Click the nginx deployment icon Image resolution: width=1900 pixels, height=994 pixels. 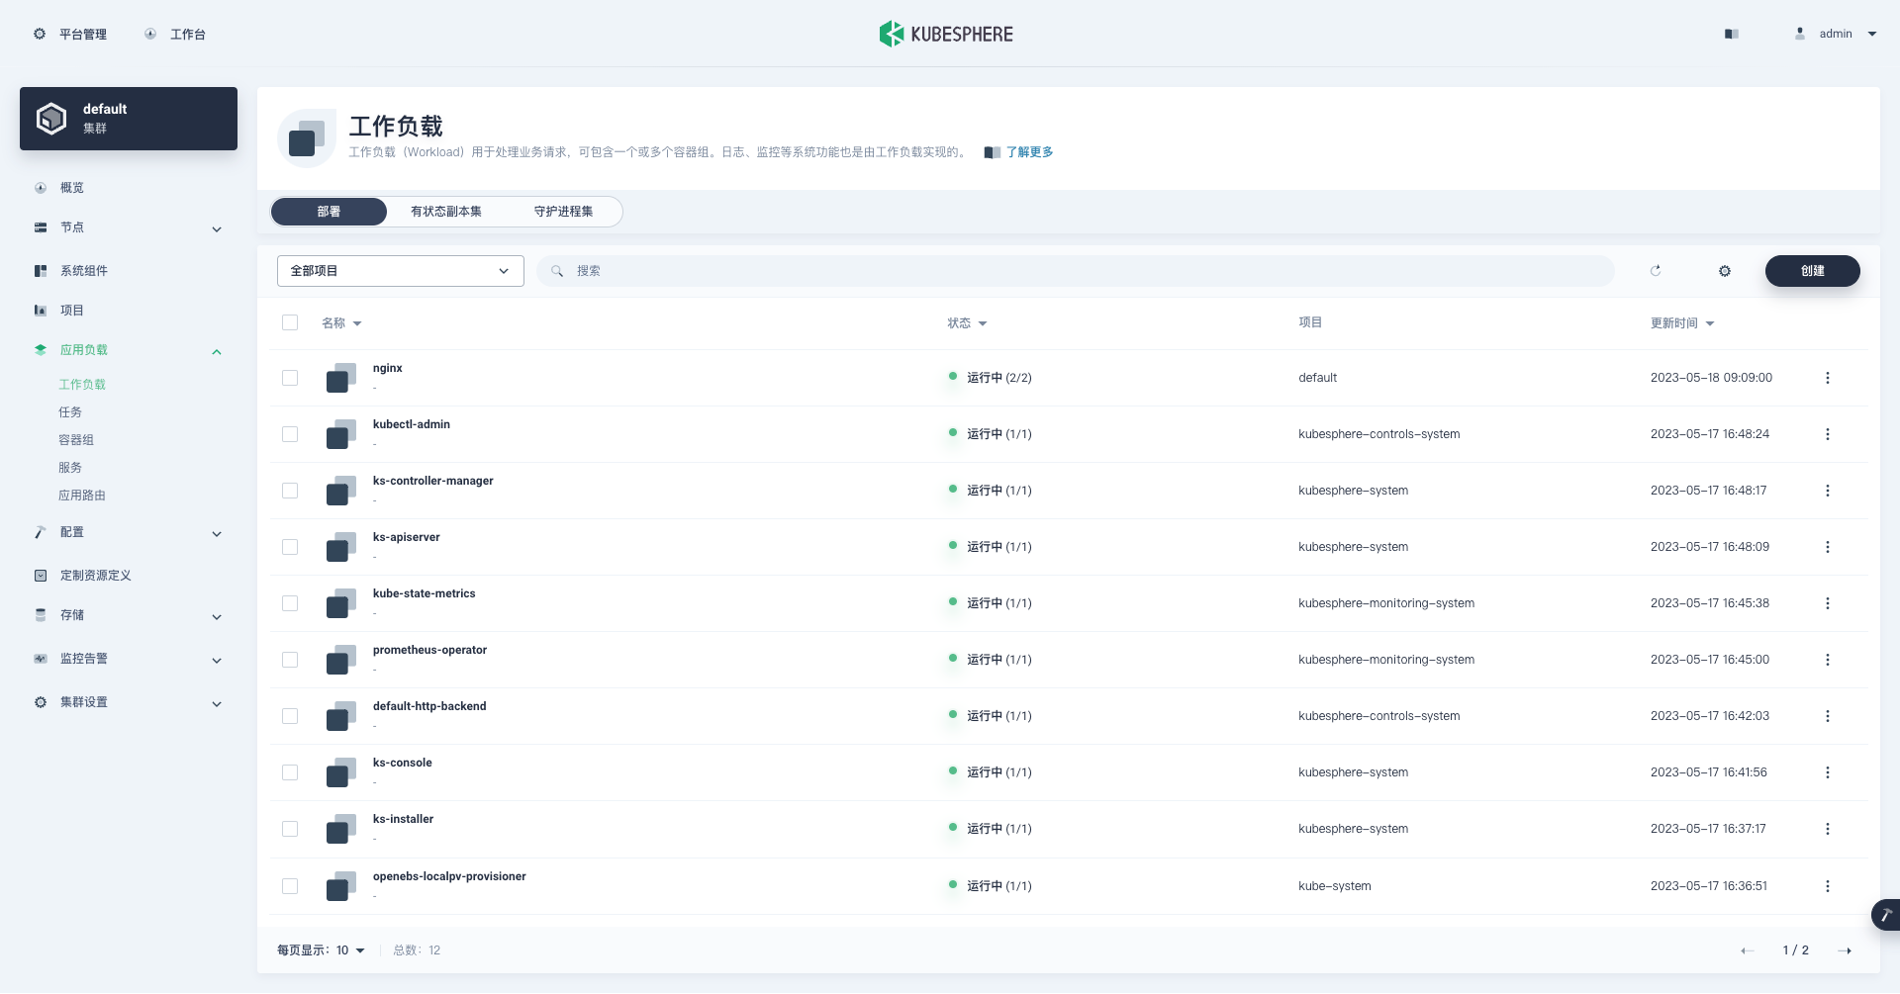coord(341,378)
